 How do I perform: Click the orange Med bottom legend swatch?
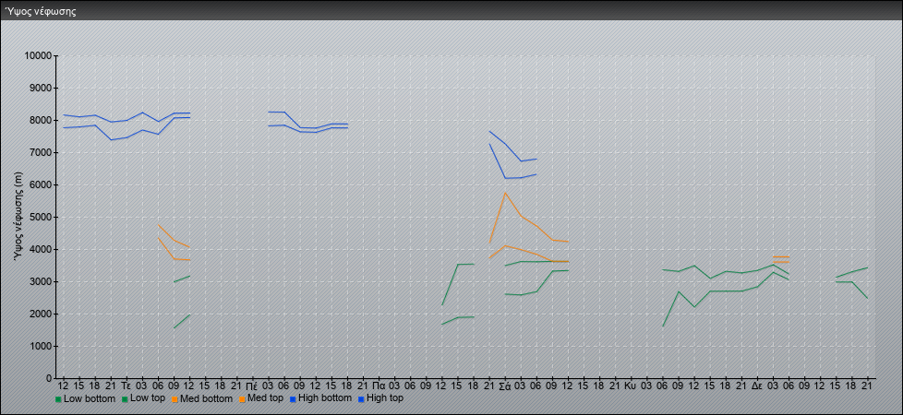(174, 399)
